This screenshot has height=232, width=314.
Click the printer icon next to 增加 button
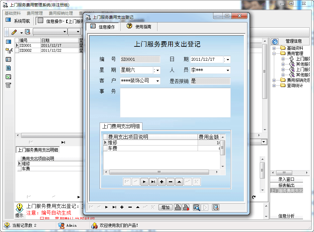178,207
